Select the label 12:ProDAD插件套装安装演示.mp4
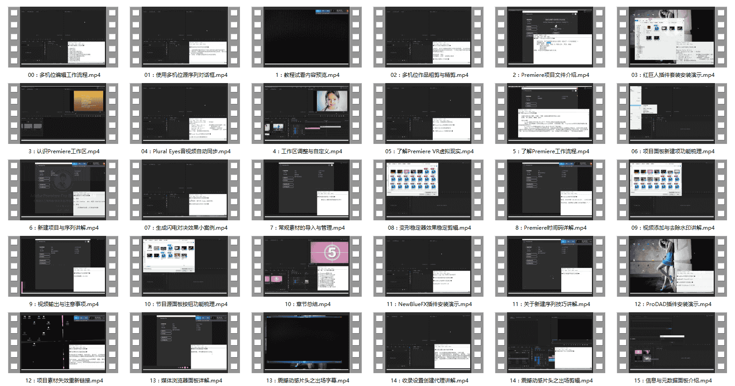This screenshot has width=735, height=386. 673,304
